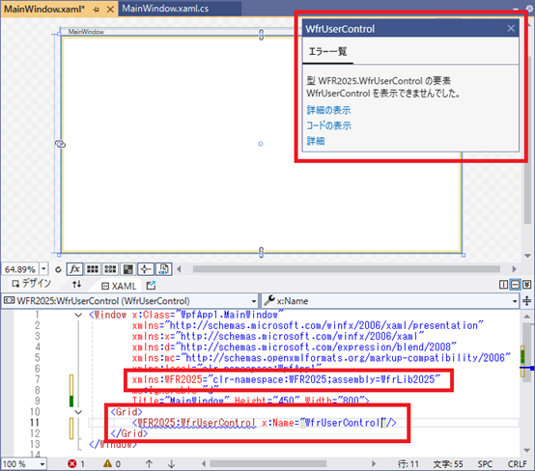Click the 行: 11 line indicator
The image size is (535, 471).
click(408, 464)
